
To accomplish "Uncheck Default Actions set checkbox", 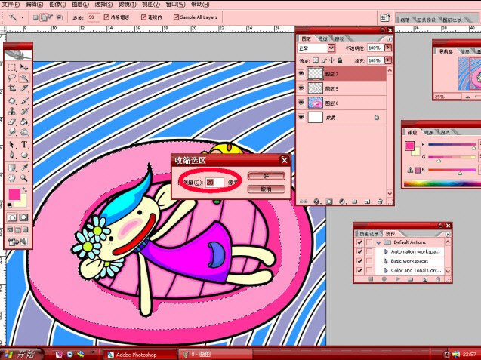I will 359,242.
